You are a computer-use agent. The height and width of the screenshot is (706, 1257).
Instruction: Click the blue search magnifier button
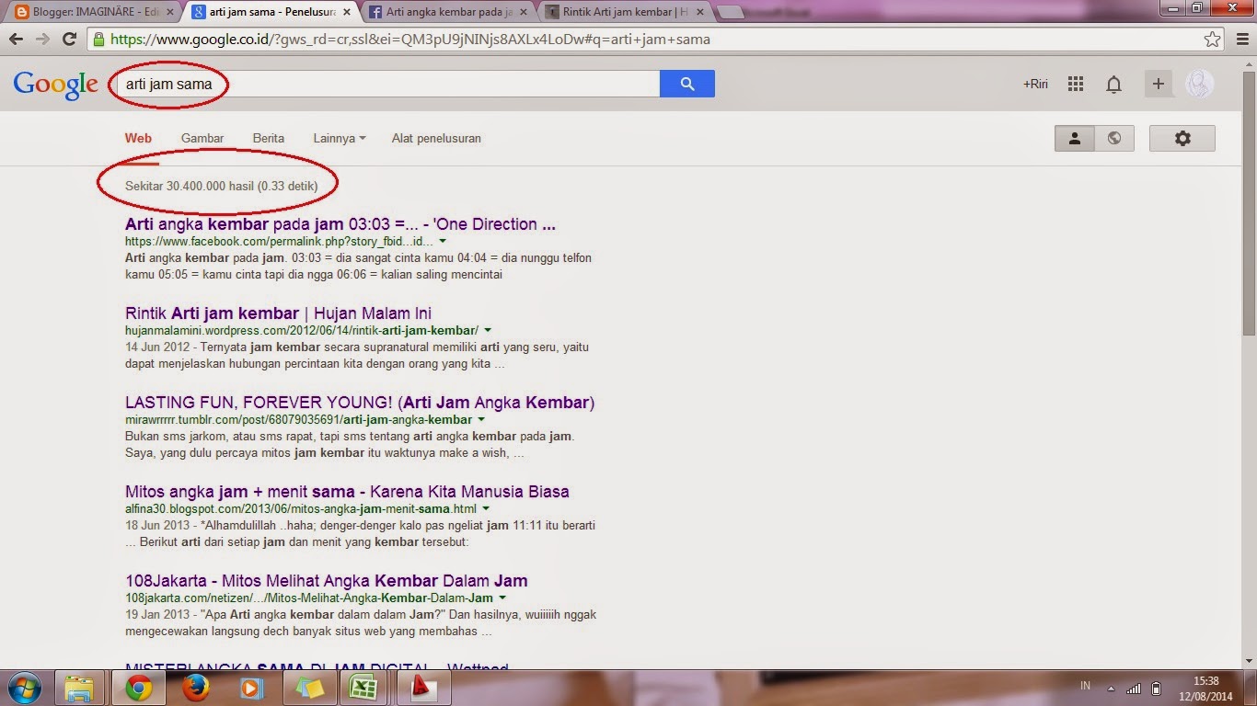point(687,84)
